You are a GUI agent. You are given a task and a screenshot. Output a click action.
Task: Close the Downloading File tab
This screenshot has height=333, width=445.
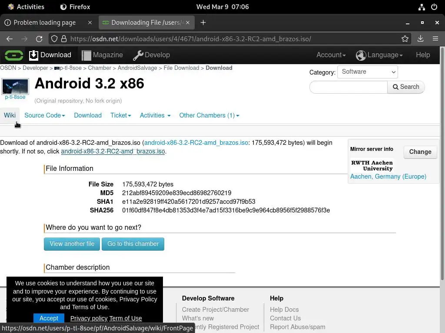[x=188, y=23]
